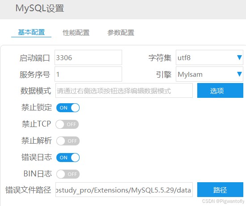Click the 错误文件路径 label text

pos(28,190)
